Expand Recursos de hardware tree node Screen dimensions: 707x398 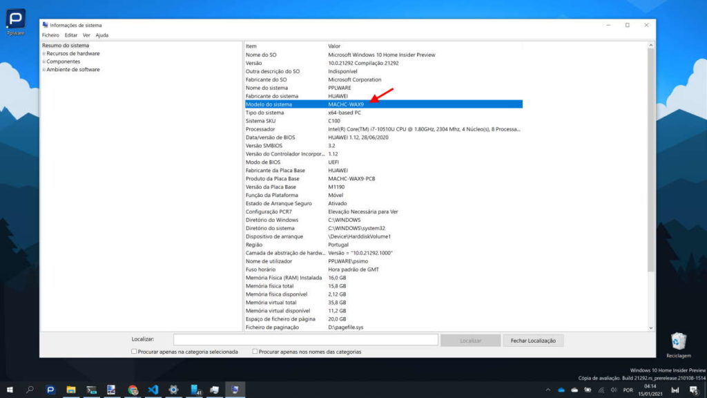(43, 54)
